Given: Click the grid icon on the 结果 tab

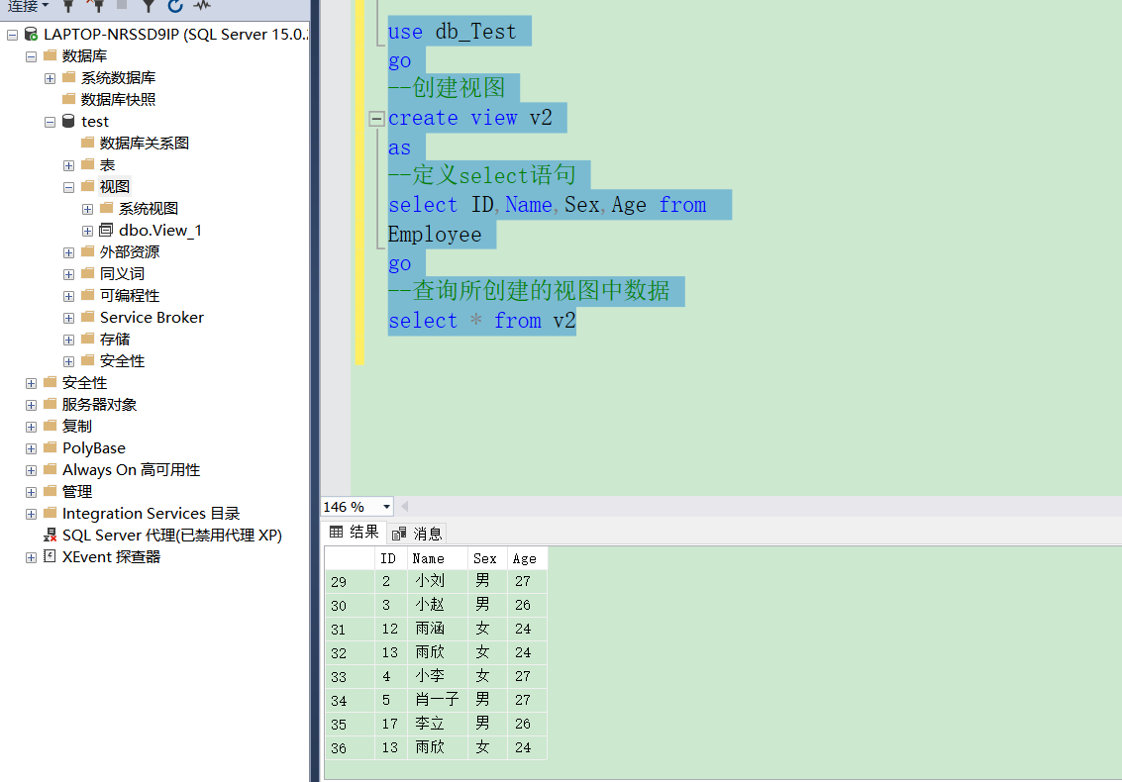Looking at the screenshot, I should [x=337, y=532].
